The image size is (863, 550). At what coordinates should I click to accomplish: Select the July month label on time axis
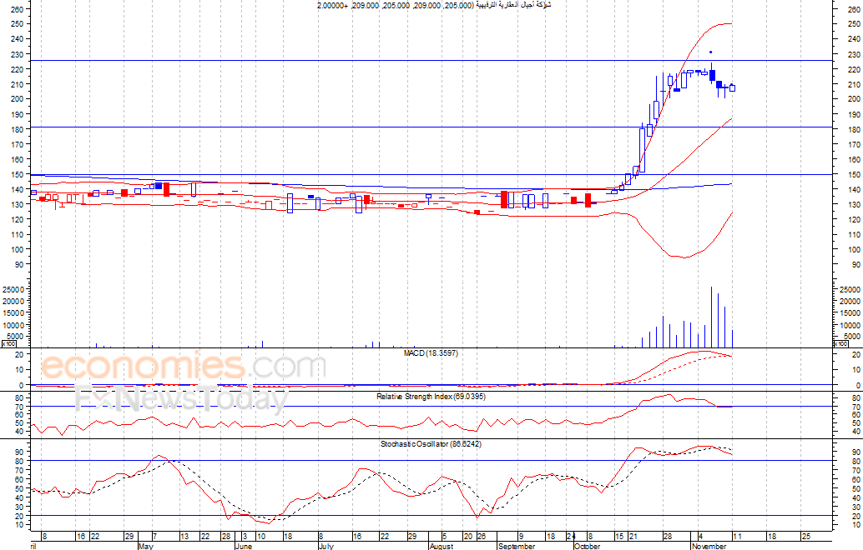(326, 546)
